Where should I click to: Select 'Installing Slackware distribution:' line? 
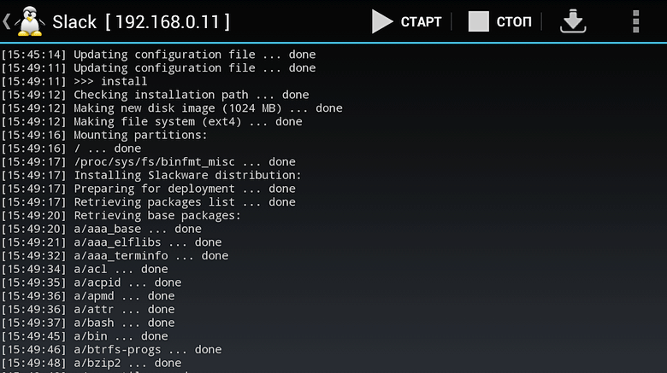151,175
